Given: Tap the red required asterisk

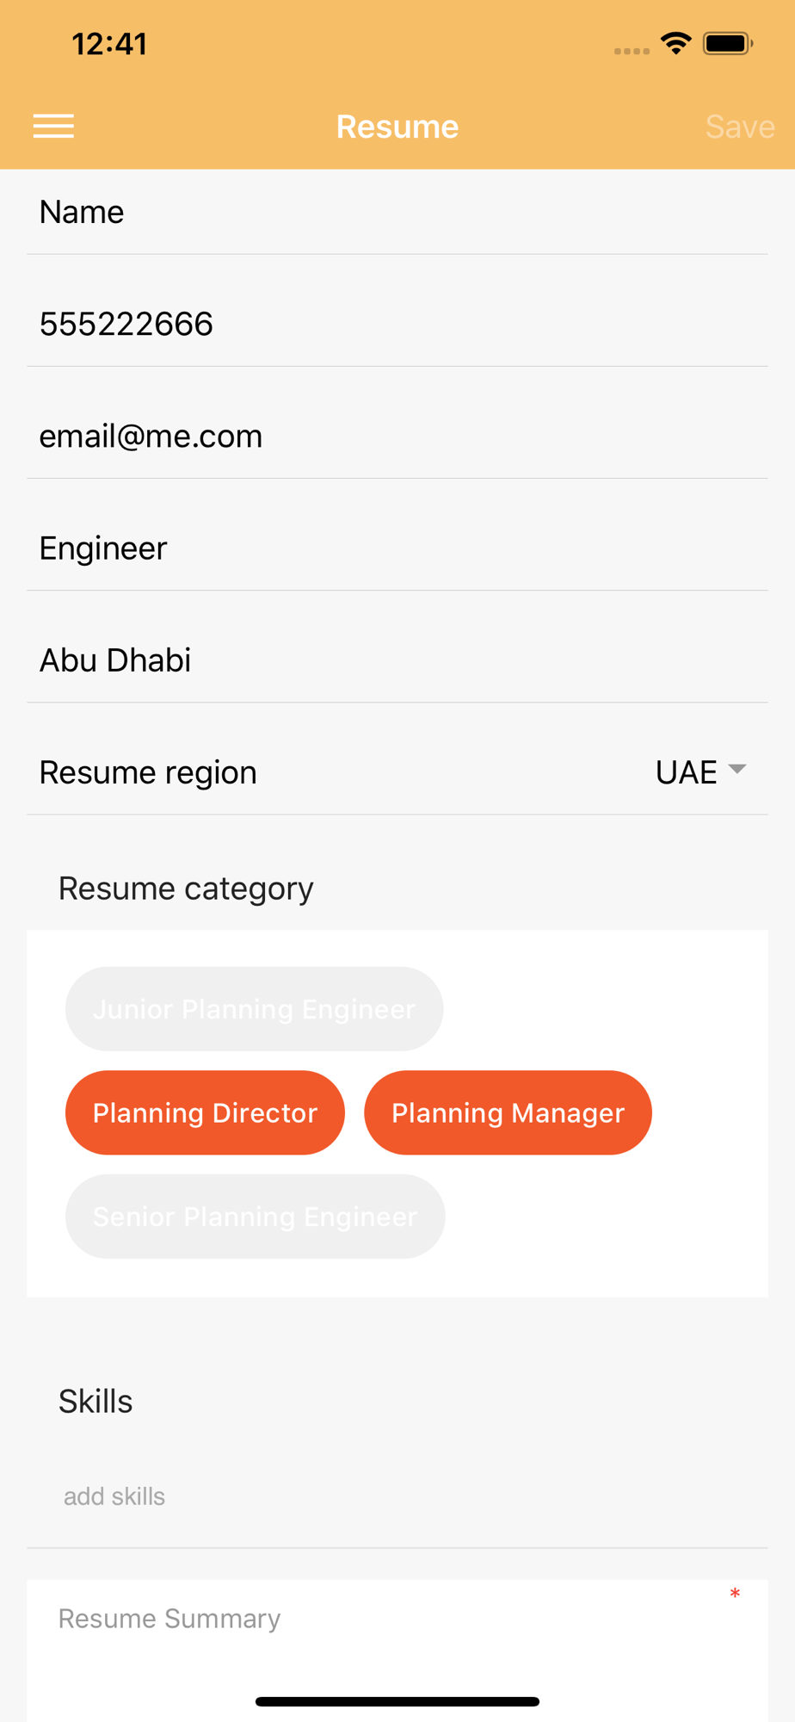Looking at the screenshot, I should 735,1594.
